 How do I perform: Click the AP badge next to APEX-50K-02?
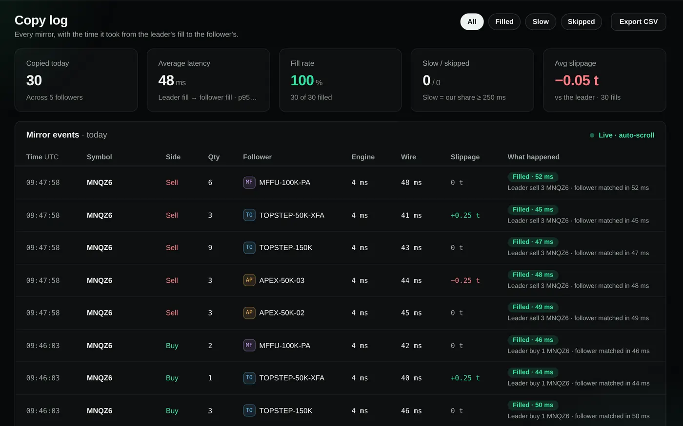tap(249, 313)
